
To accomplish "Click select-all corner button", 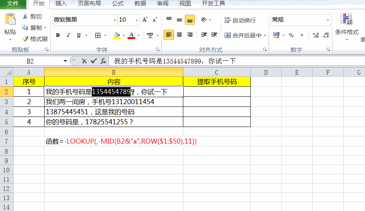I will (7, 72).
